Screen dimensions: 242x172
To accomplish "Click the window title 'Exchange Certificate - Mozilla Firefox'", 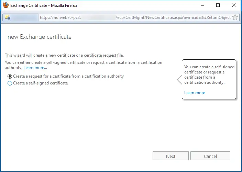I will [x=44, y=5].
